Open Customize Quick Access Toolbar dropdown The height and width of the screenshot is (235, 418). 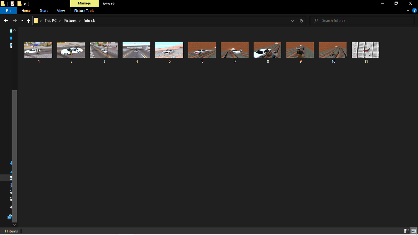click(25, 4)
